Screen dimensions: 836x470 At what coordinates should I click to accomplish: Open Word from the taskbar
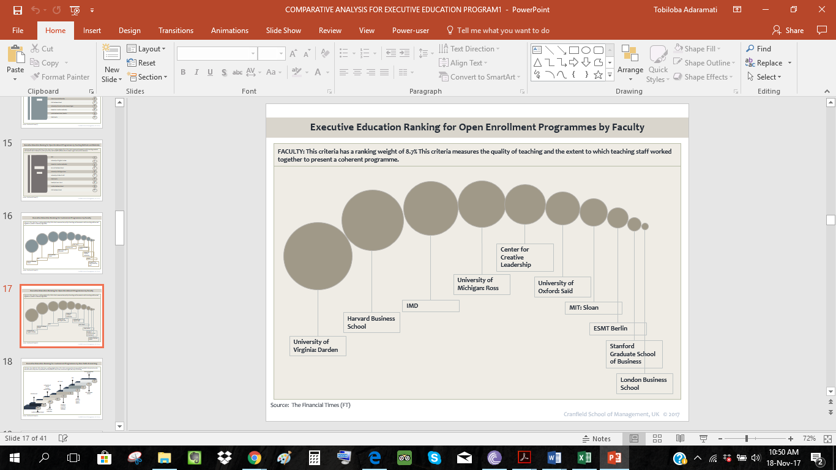554,457
